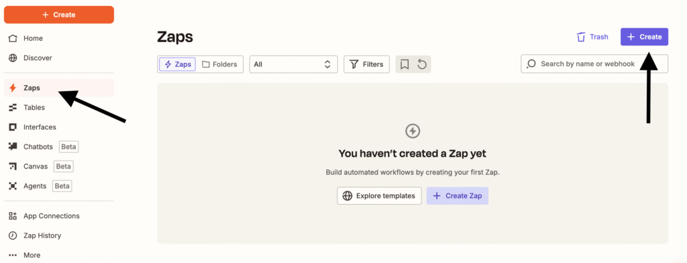This screenshot has height=263, width=687.
Task: Focus the Search by name or webhook field
Action: (x=594, y=64)
